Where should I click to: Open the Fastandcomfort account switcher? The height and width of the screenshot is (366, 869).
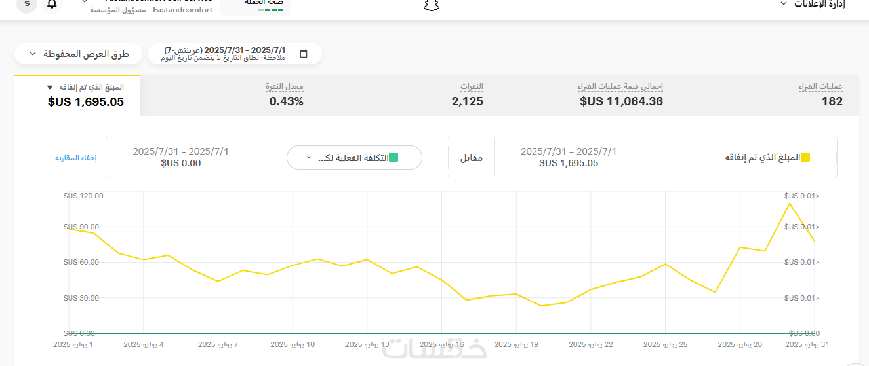151,6
